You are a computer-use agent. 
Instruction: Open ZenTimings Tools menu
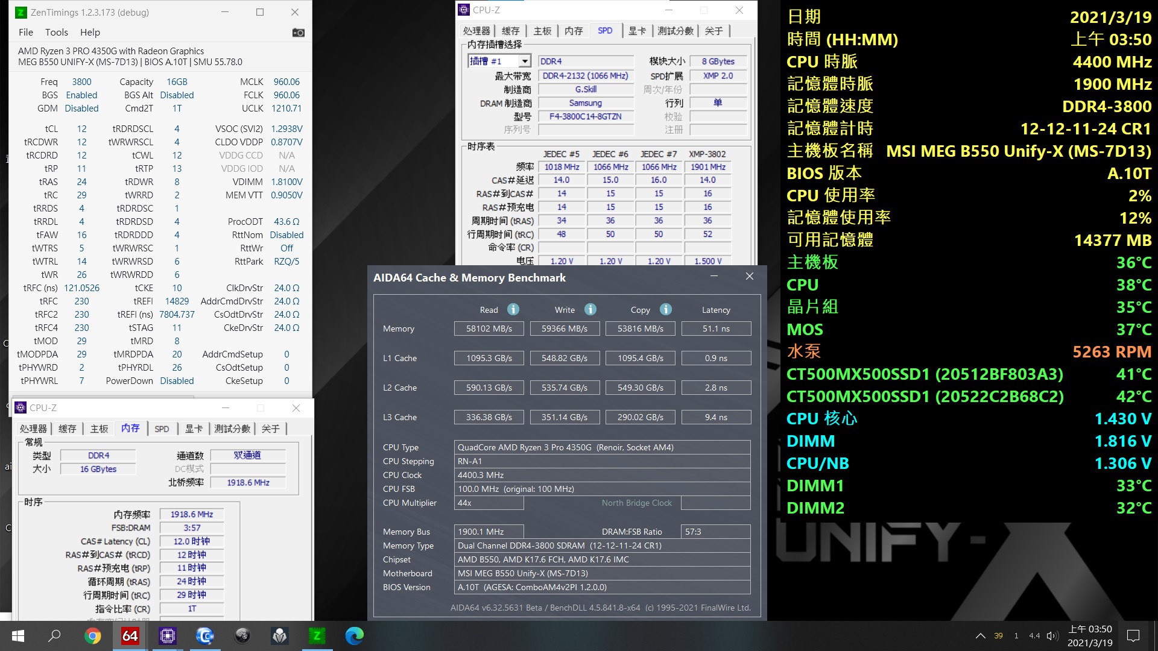click(x=56, y=33)
